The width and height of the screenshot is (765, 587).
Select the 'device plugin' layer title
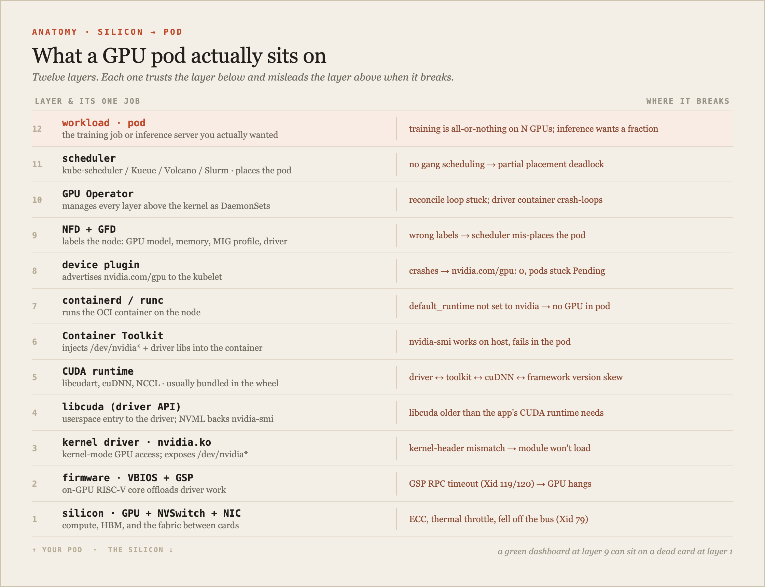pos(101,265)
